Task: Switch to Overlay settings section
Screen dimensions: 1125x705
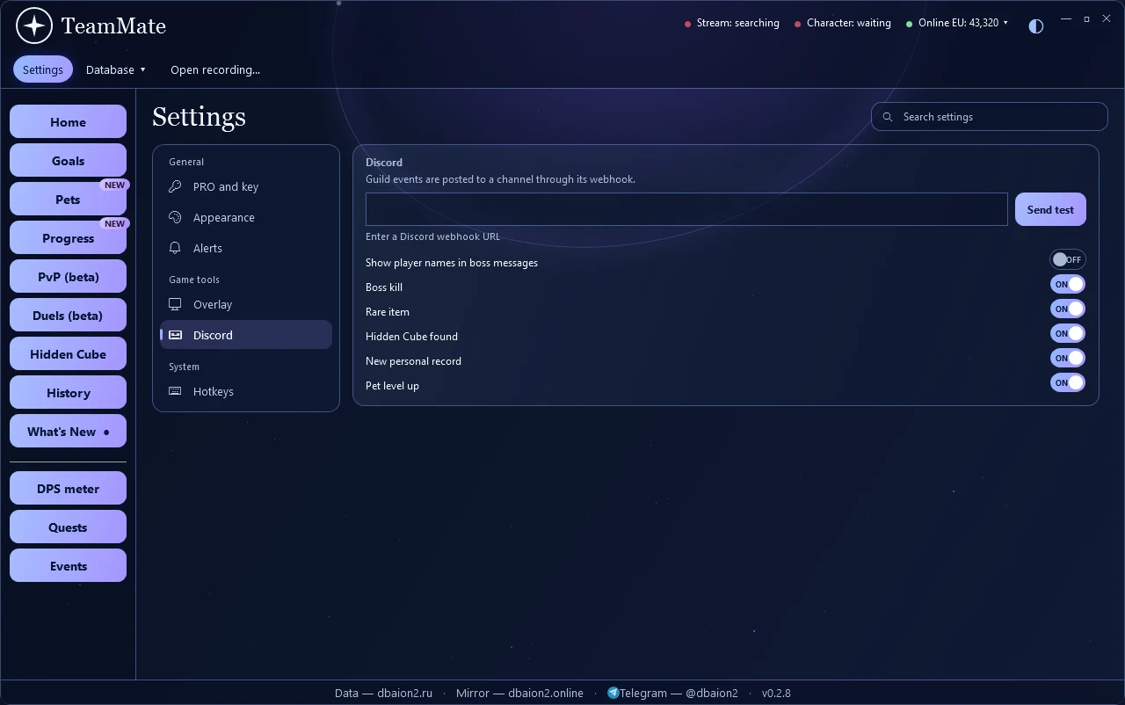Action: tap(246, 304)
